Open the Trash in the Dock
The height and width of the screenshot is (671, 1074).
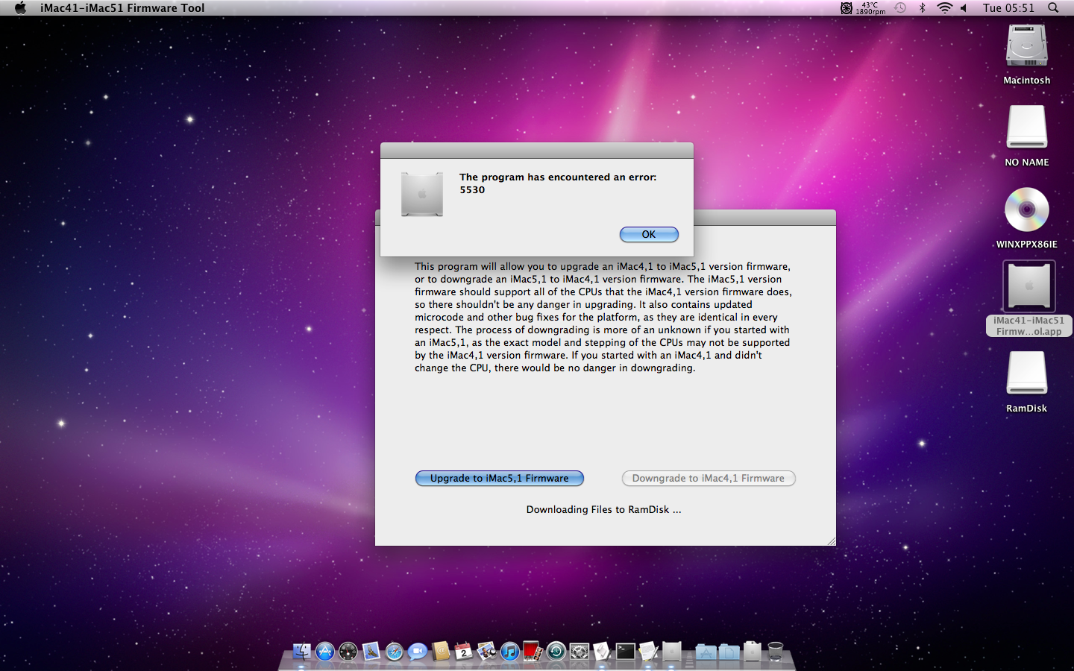(x=776, y=651)
